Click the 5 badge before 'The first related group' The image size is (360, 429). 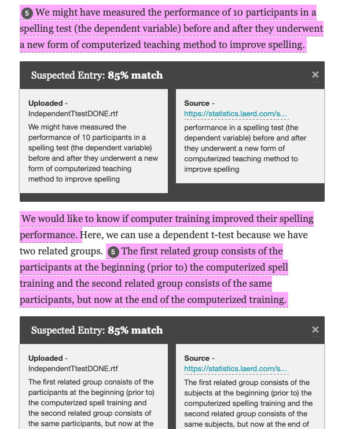click(x=113, y=252)
